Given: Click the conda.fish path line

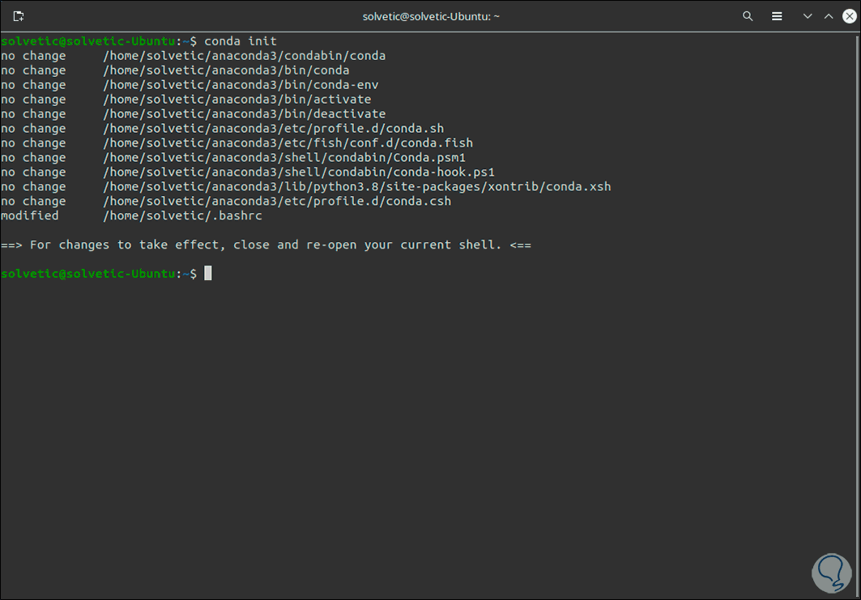Looking at the screenshot, I should (288, 143).
